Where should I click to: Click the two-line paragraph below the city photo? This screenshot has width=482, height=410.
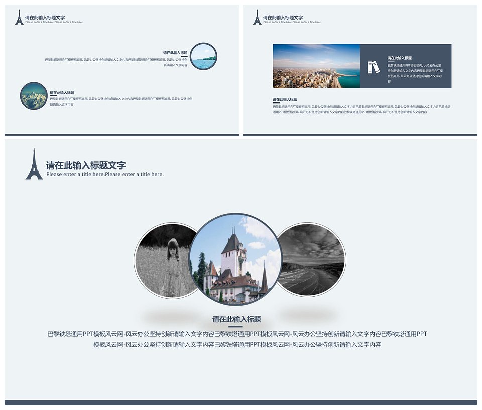(361, 109)
